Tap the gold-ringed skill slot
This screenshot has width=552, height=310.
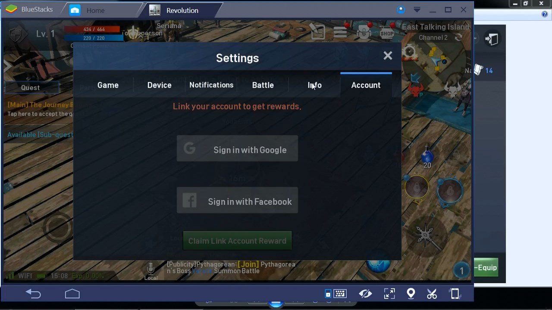pos(417,187)
